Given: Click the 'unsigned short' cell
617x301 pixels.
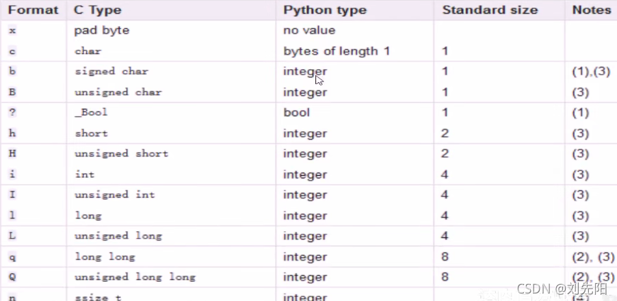Looking at the screenshot, I should tap(121, 153).
